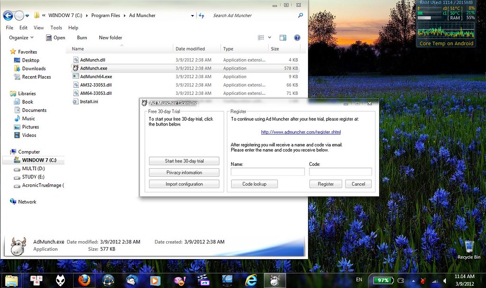Image resolution: width=486 pixels, height=288 pixels.
Task: Click the change view icon
Action: click(x=261, y=37)
